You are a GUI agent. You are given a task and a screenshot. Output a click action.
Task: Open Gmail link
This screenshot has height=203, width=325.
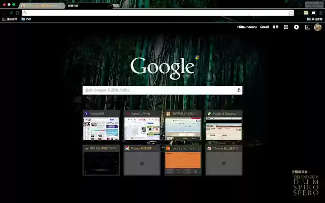265,27
